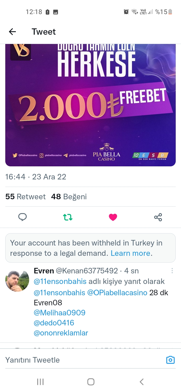The height and width of the screenshot is (392, 181).
Task: Open the @ononreklamlar mention
Action: click(61, 333)
